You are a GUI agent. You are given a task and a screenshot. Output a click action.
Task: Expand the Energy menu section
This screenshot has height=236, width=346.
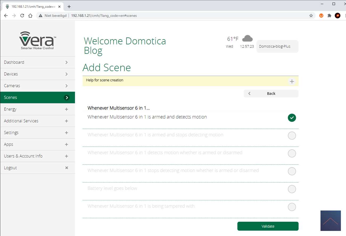67,109
